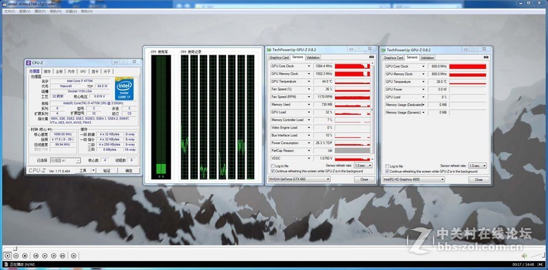This screenshot has width=548, height=270.
Task: Mute audio with the speaker icon
Action: click(525, 256)
